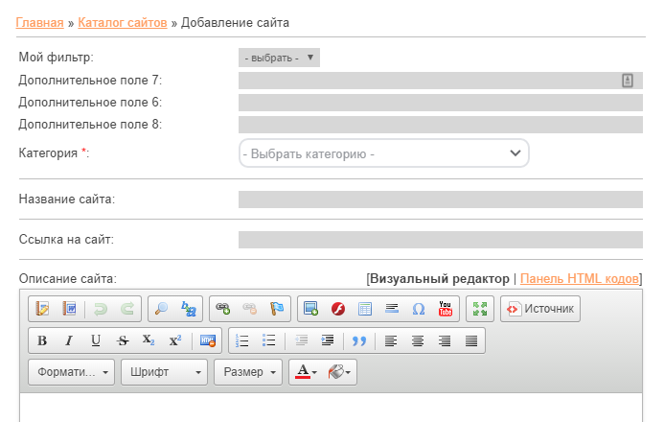664x422 pixels.
Task: Go to 'Каталог сайтов' breadcrumb link
Action: click(x=122, y=21)
